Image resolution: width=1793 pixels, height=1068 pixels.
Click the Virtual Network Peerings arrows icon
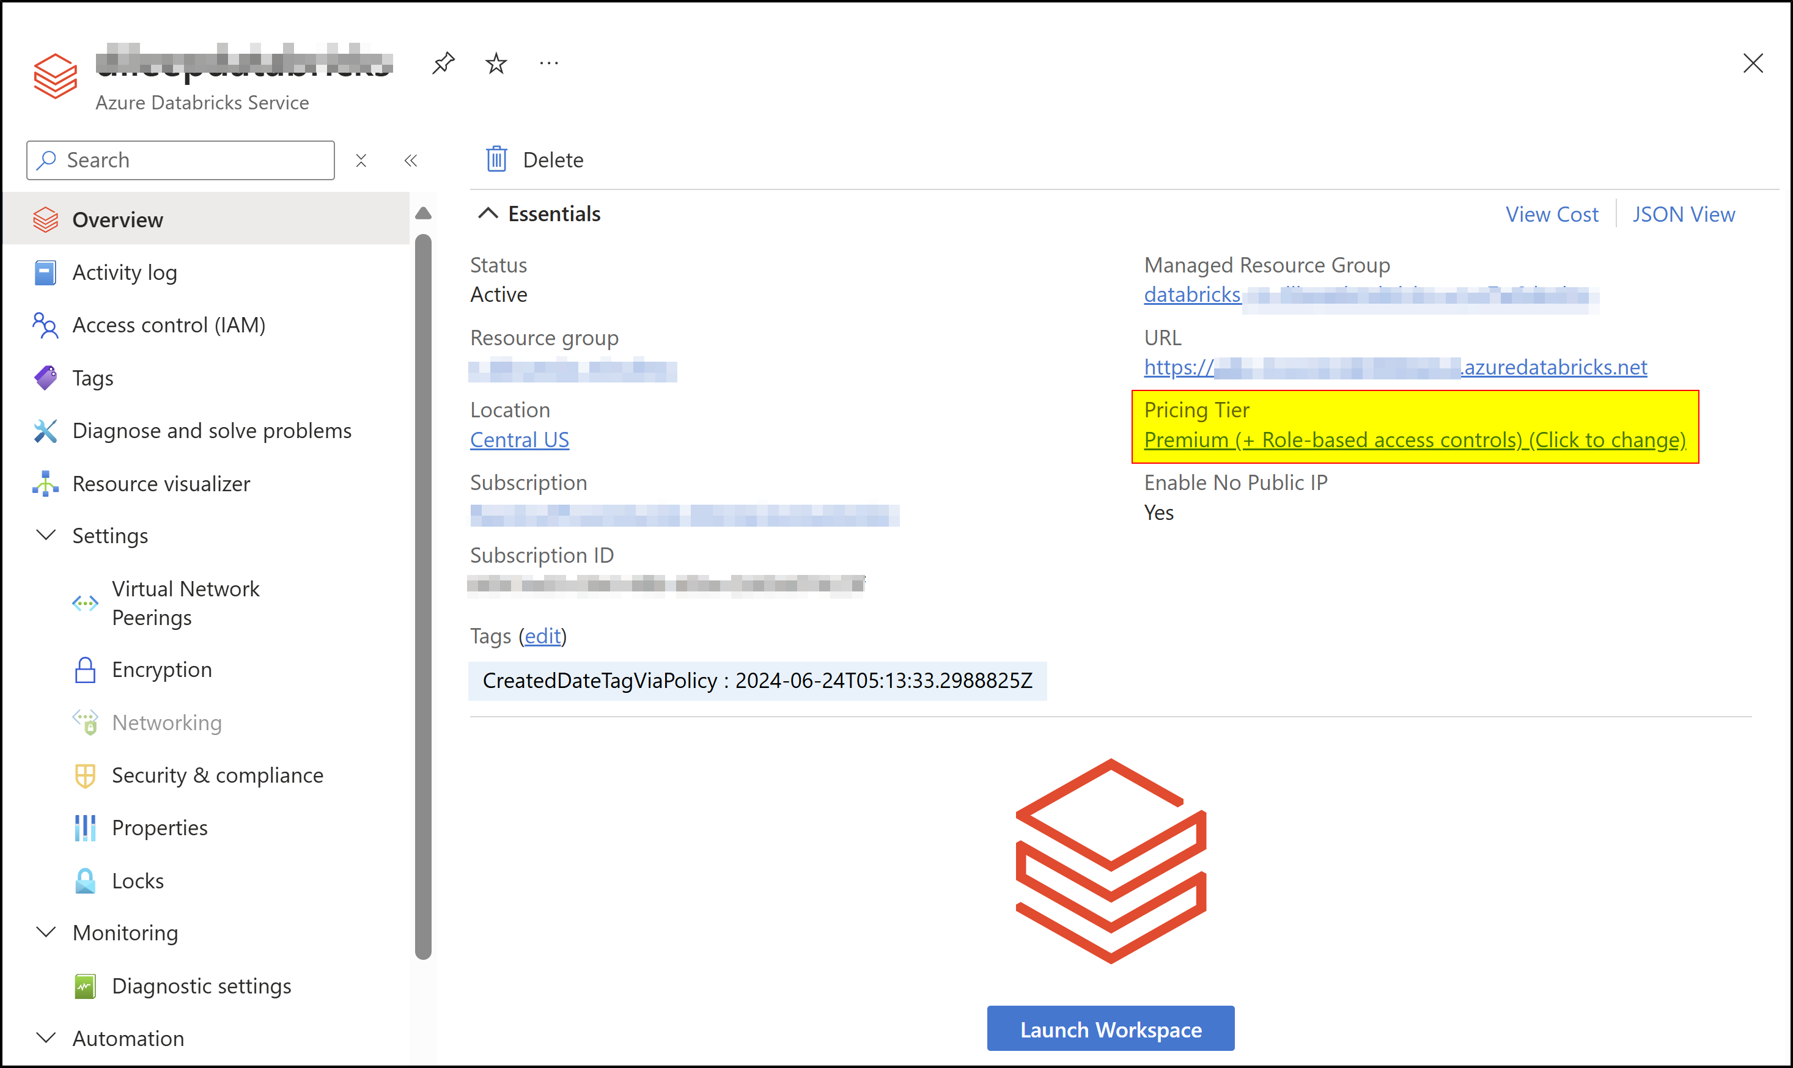click(x=85, y=603)
